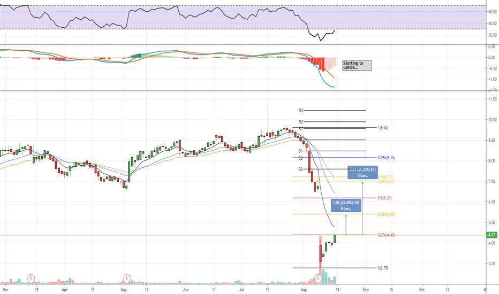Click the 19 date label on time axis

click(337, 290)
